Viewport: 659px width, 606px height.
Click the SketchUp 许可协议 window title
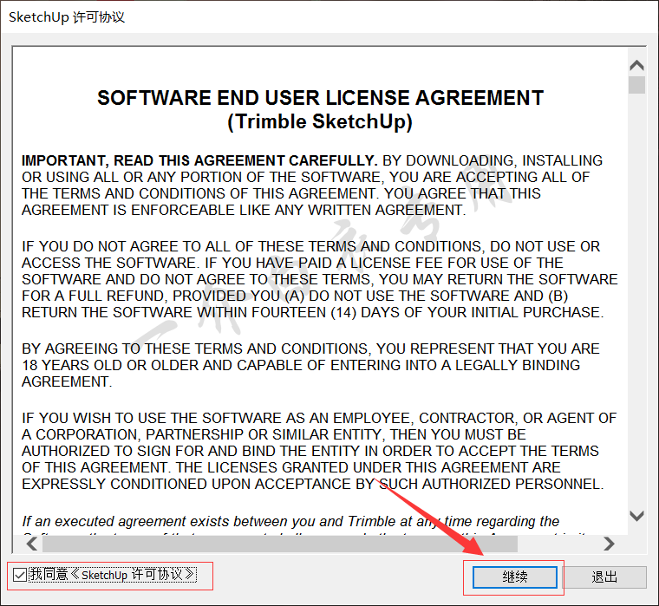[x=67, y=17]
